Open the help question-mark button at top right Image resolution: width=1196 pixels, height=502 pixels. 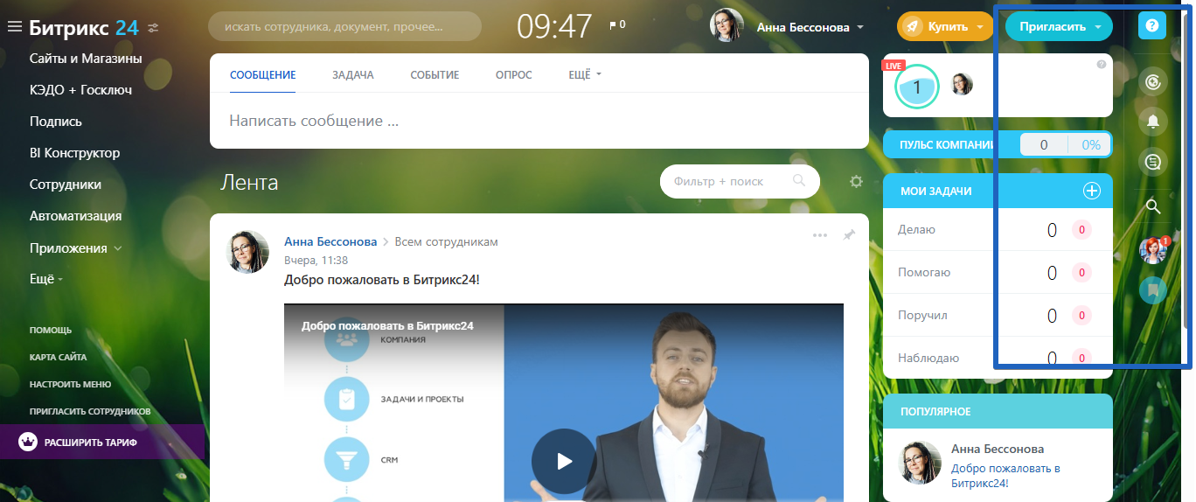pos(1152,25)
